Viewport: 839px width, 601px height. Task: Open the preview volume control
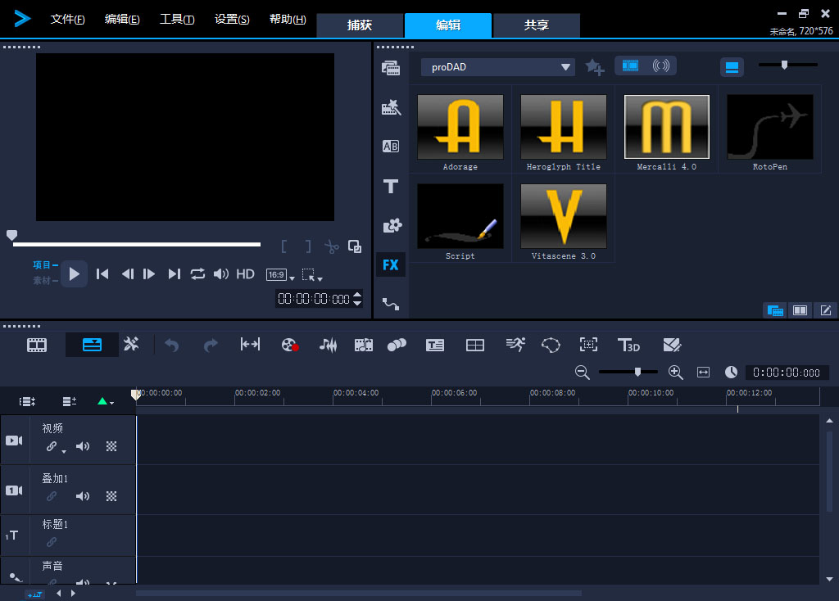point(221,273)
